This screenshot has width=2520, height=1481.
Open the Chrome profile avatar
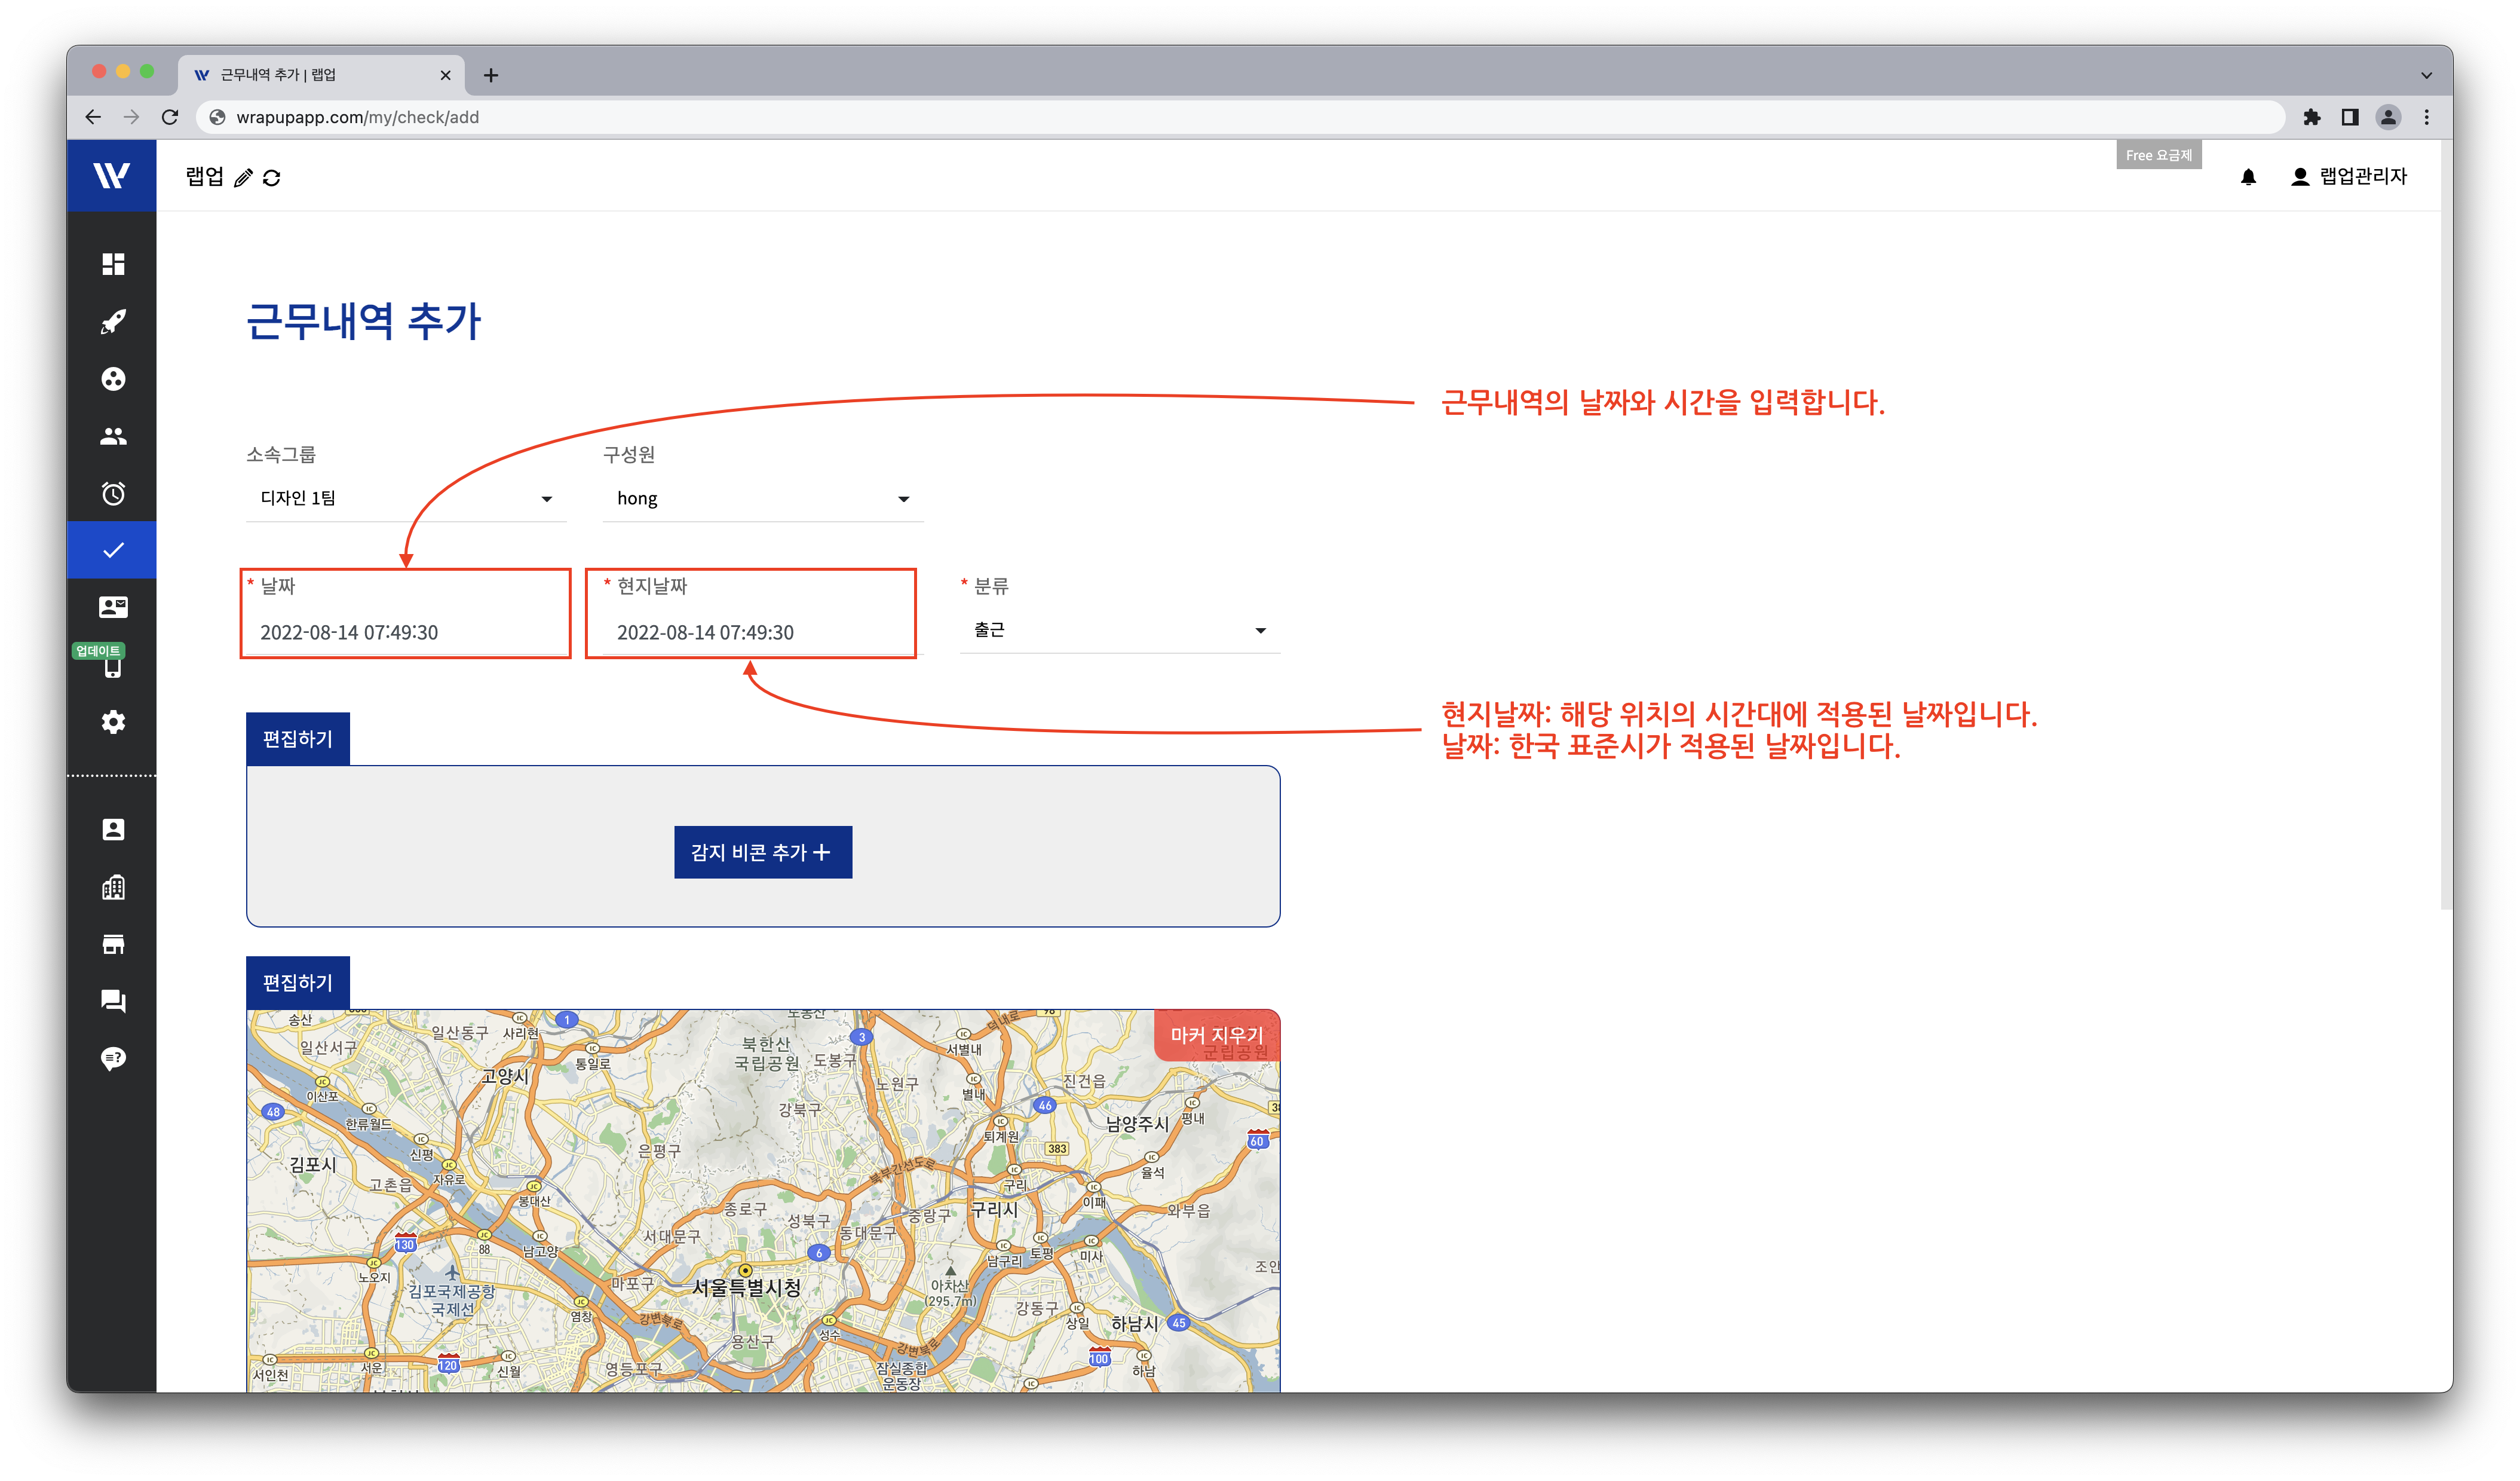(2389, 117)
